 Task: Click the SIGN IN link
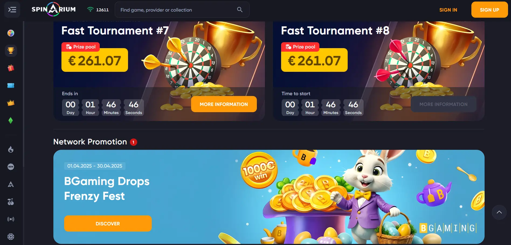tap(448, 10)
